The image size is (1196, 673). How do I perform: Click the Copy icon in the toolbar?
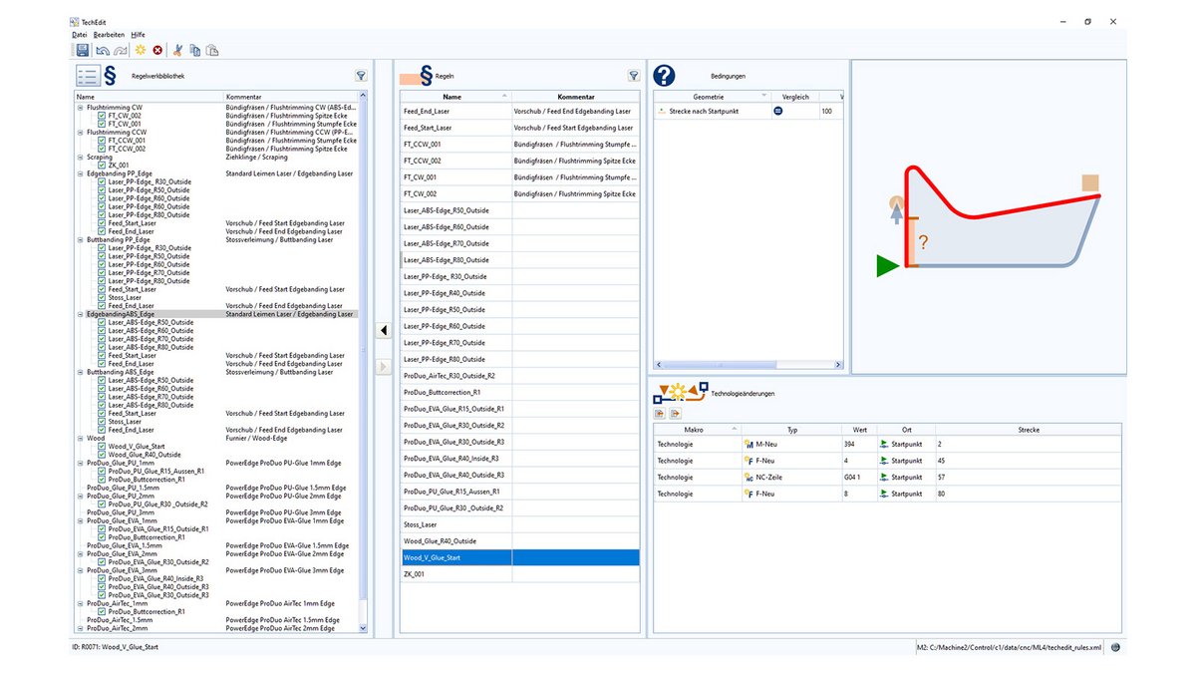(x=194, y=49)
